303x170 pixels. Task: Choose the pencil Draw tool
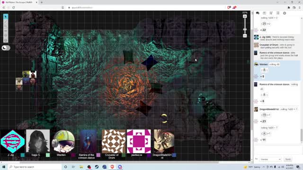tap(6, 21)
